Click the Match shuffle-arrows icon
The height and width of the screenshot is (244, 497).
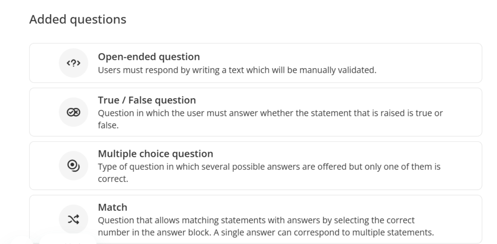(73, 219)
